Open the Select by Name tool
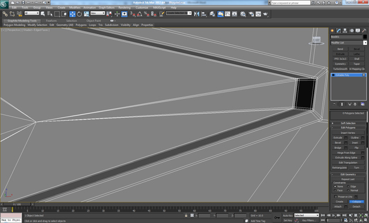This screenshot has width=369, height=223. pos(50,14)
